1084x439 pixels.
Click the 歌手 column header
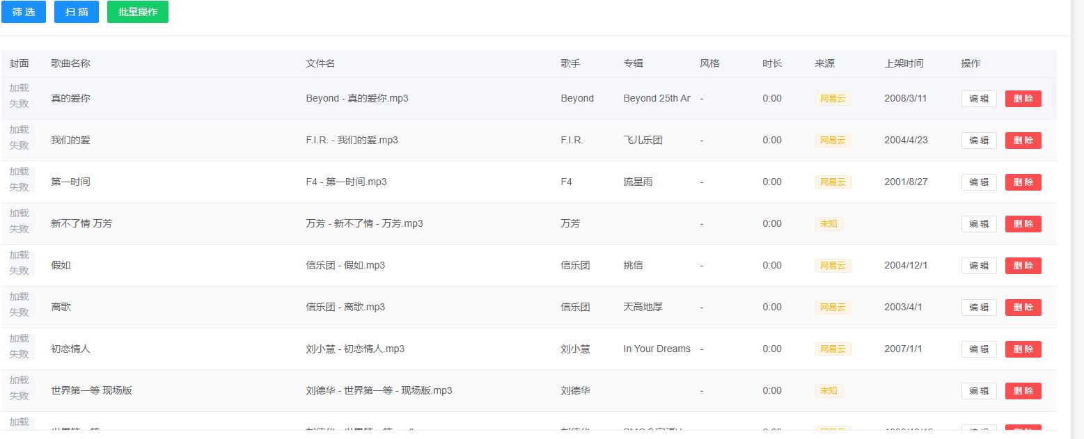(570, 63)
